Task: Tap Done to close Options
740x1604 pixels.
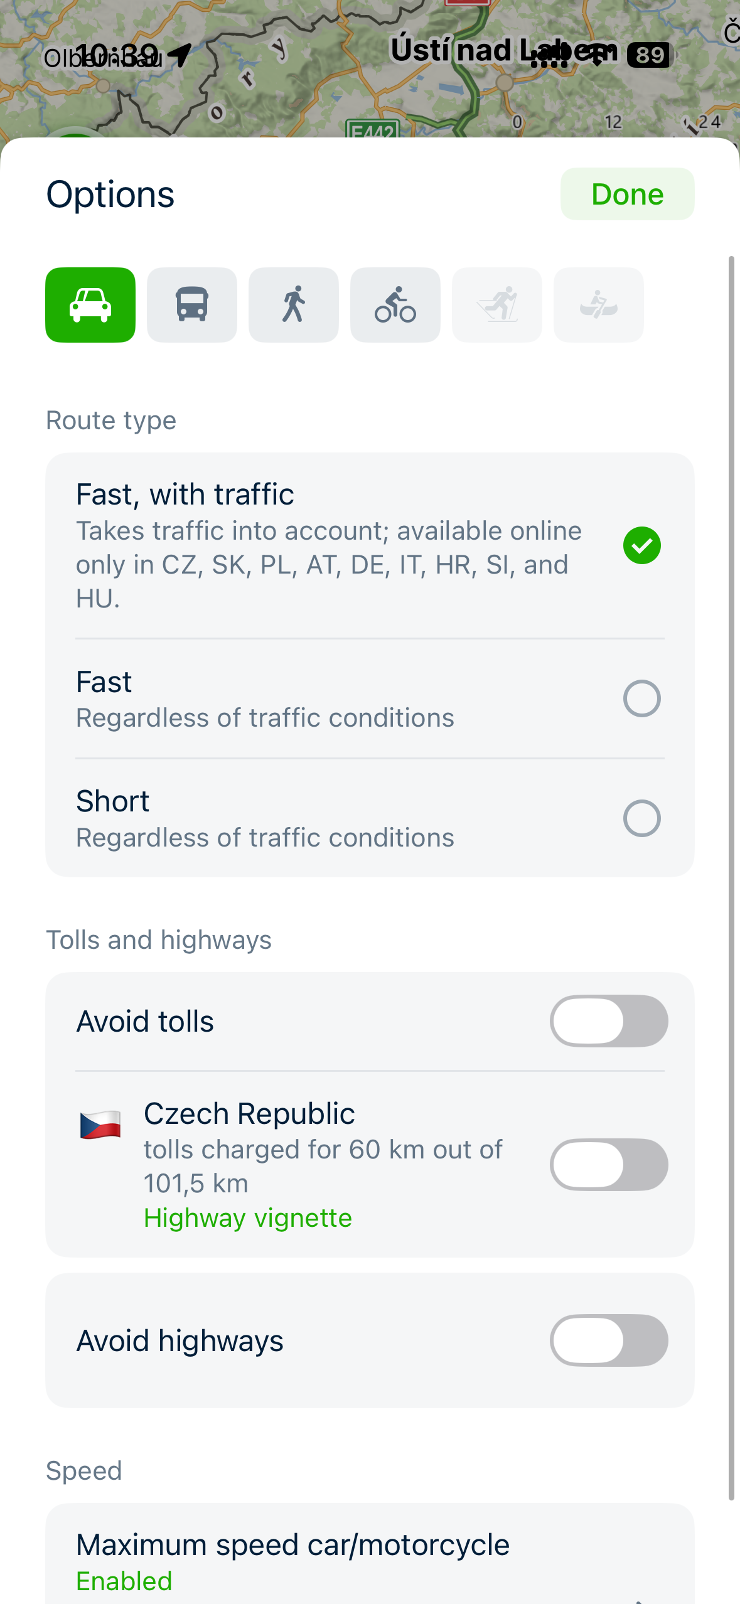Action: [627, 194]
